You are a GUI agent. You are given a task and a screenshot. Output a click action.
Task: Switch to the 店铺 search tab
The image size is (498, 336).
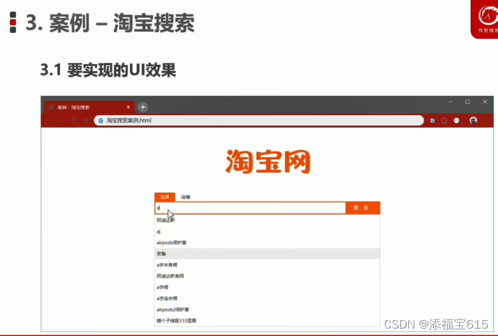[185, 197]
